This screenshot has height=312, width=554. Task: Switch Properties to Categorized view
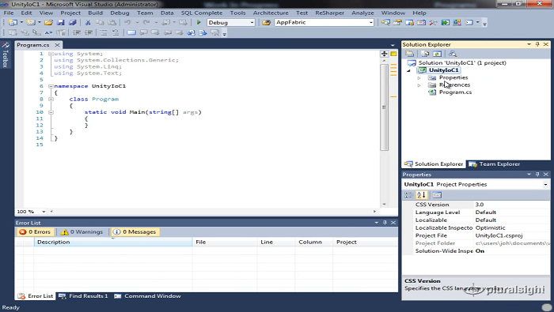click(409, 195)
